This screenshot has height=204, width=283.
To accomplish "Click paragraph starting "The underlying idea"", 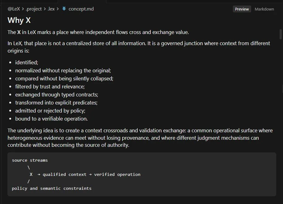I will 140,138.
